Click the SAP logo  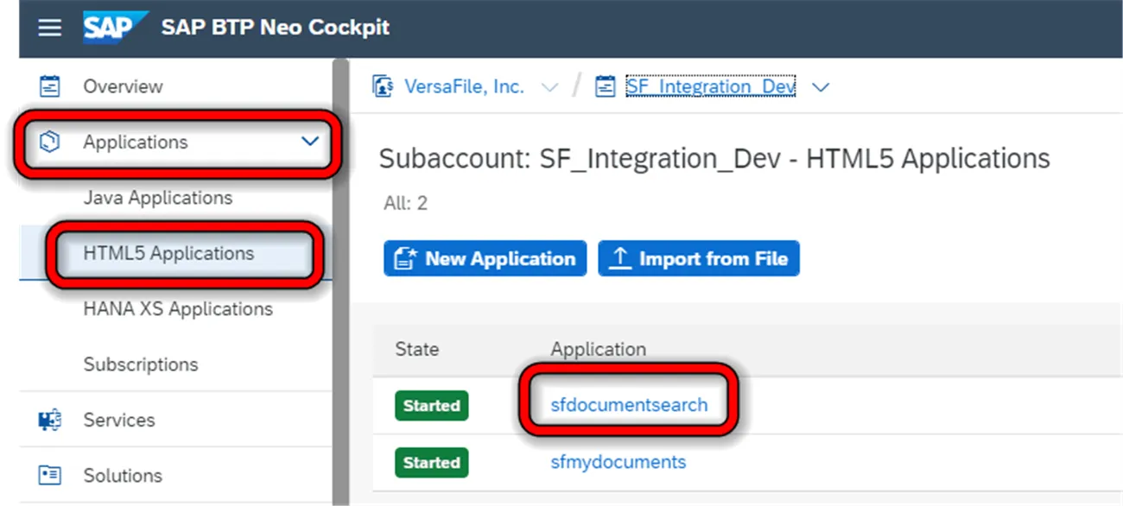(116, 27)
